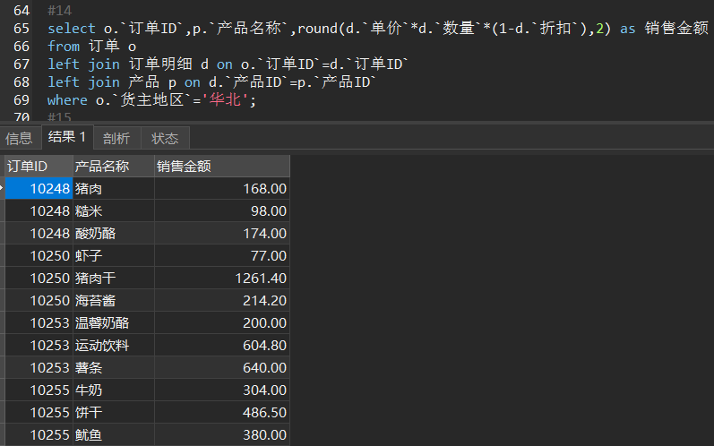Click line number 65 in editor gutter

(22, 29)
